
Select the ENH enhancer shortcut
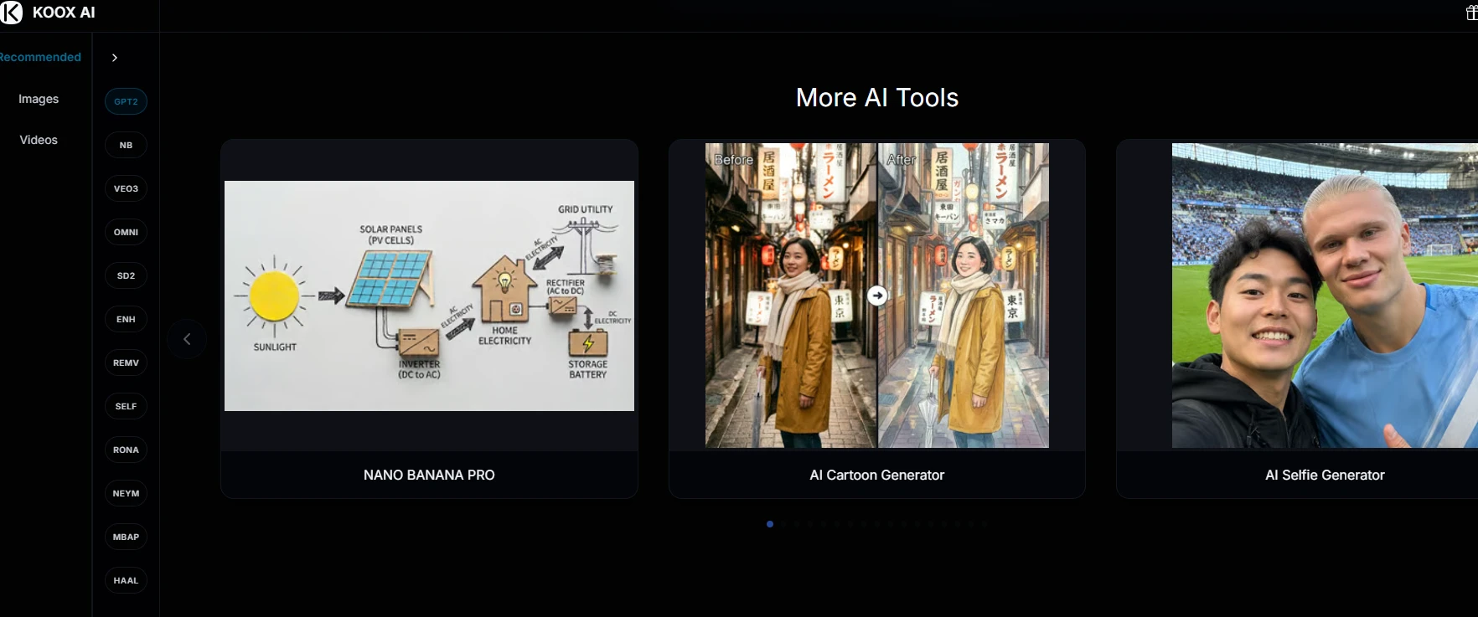[x=126, y=319]
